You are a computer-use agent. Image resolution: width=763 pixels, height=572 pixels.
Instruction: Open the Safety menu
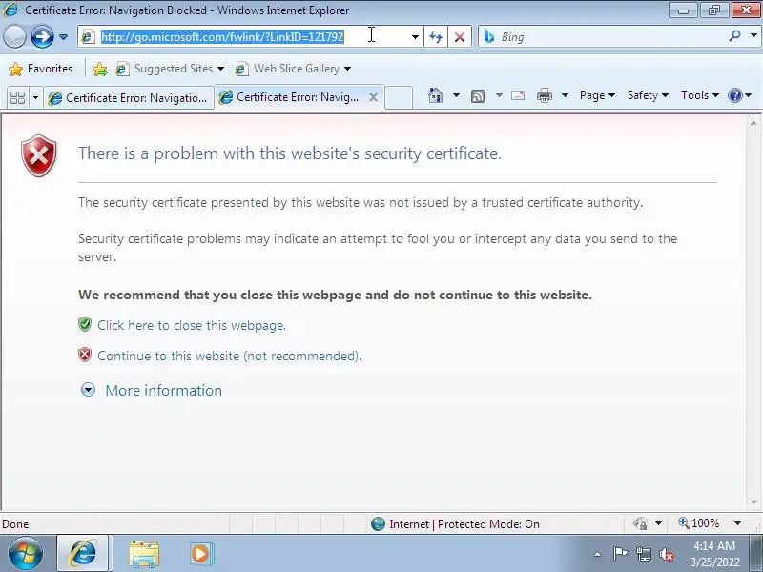tap(648, 95)
